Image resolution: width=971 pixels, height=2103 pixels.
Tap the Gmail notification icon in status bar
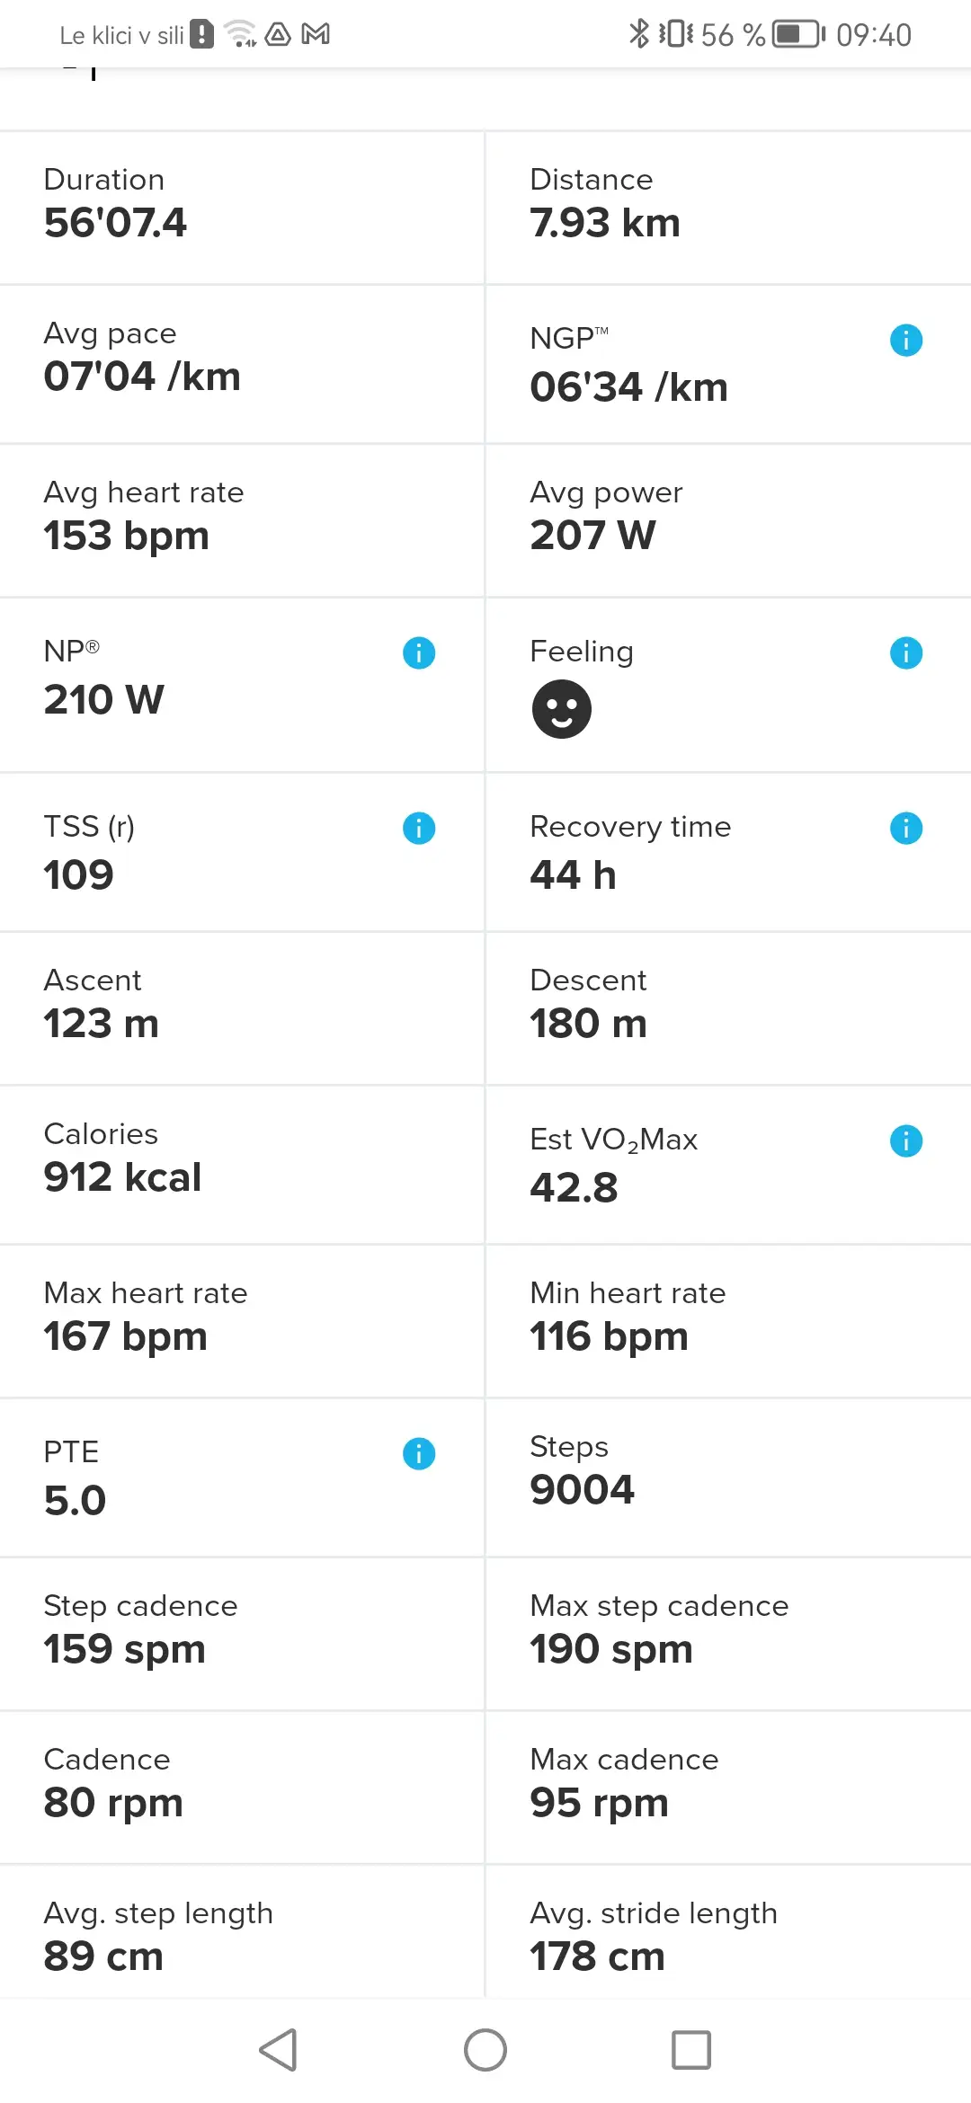pyautogui.click(x=316, y=34)
